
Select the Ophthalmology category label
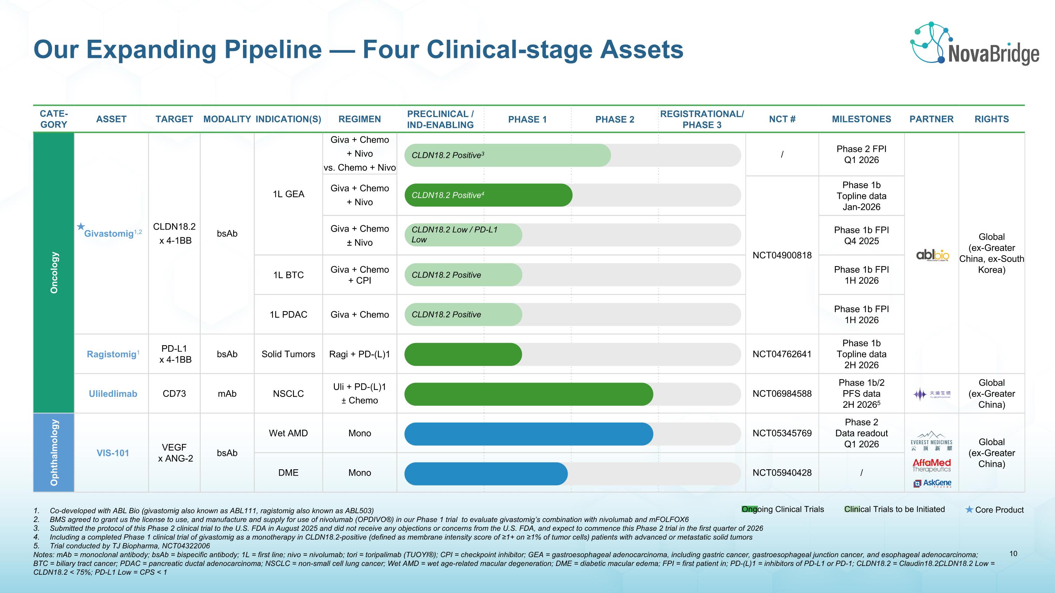54,453
